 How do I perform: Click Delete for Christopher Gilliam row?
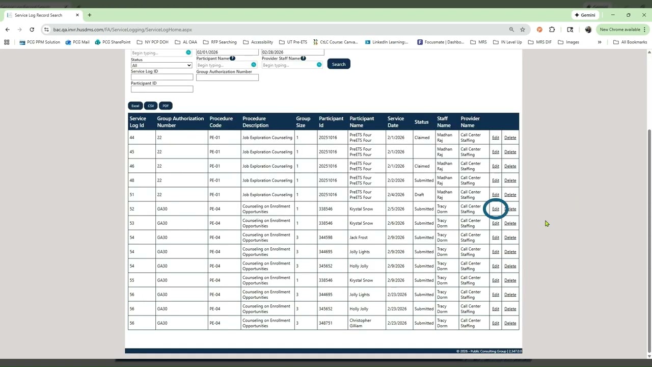(x=510, y=323)
